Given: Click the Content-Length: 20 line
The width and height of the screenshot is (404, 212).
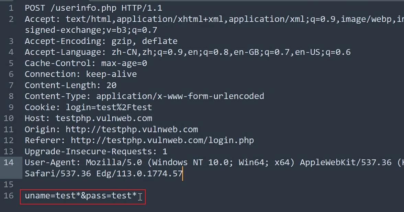Looking at the screenshot, I should pos(70,85).
